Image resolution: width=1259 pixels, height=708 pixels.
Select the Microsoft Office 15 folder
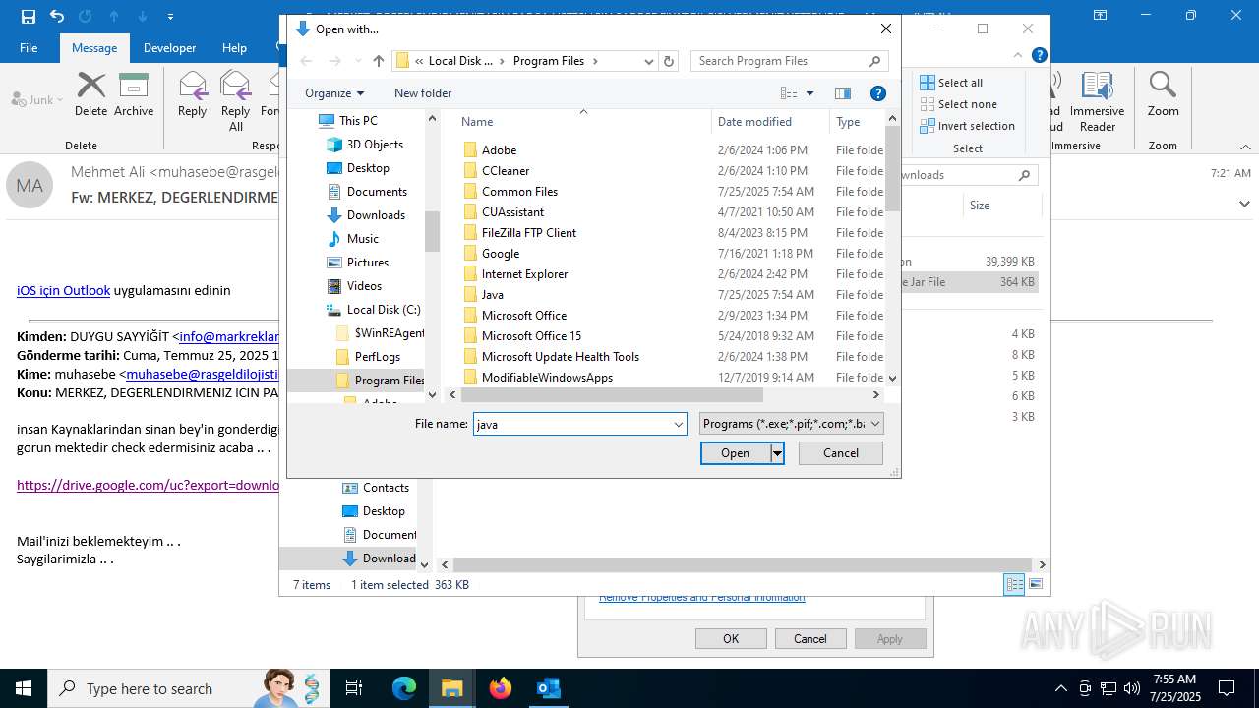click(531, 336)
